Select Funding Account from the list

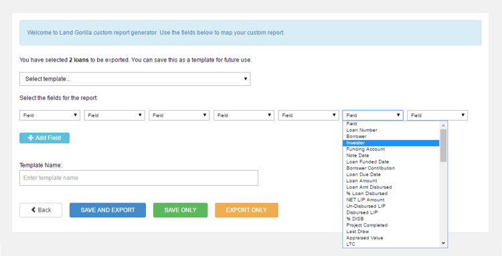tap(391, 149)
